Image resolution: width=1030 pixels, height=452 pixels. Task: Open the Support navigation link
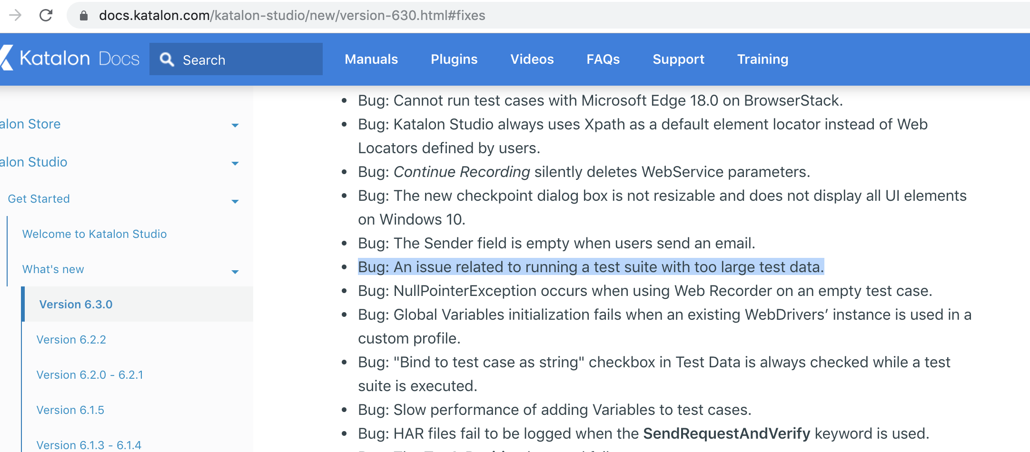[678, 59]
